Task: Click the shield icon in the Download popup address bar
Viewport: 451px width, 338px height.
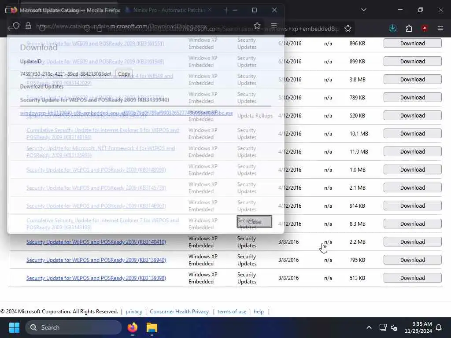Action: pyautogui.click(x=16, y=26)
